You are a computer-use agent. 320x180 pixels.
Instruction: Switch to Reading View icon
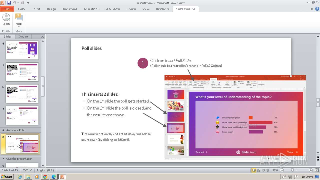[x=263, y=170]
